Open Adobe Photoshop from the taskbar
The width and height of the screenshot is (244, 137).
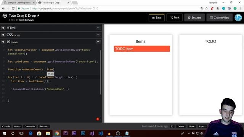(83, 133)
